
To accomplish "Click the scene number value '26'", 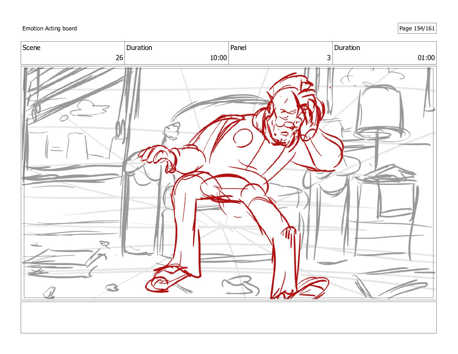I will [119, 58].
